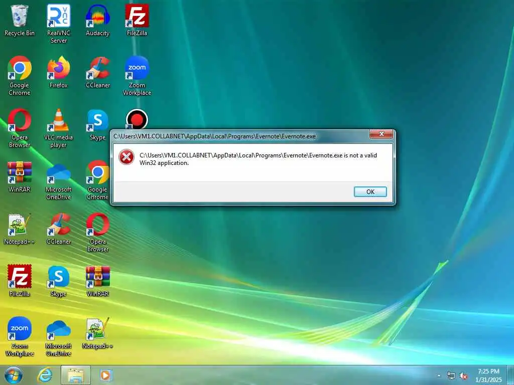Select the FileZilla shortcut left of Skype
This screenshot has width=514, height=385.
pyautogui.click(x=20, y=281)
